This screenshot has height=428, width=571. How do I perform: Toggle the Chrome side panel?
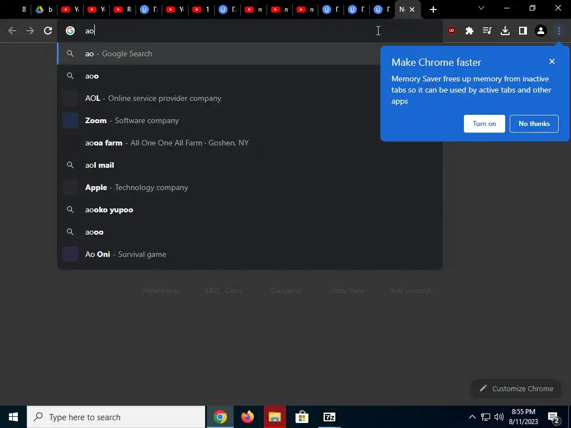coord(523,31)
